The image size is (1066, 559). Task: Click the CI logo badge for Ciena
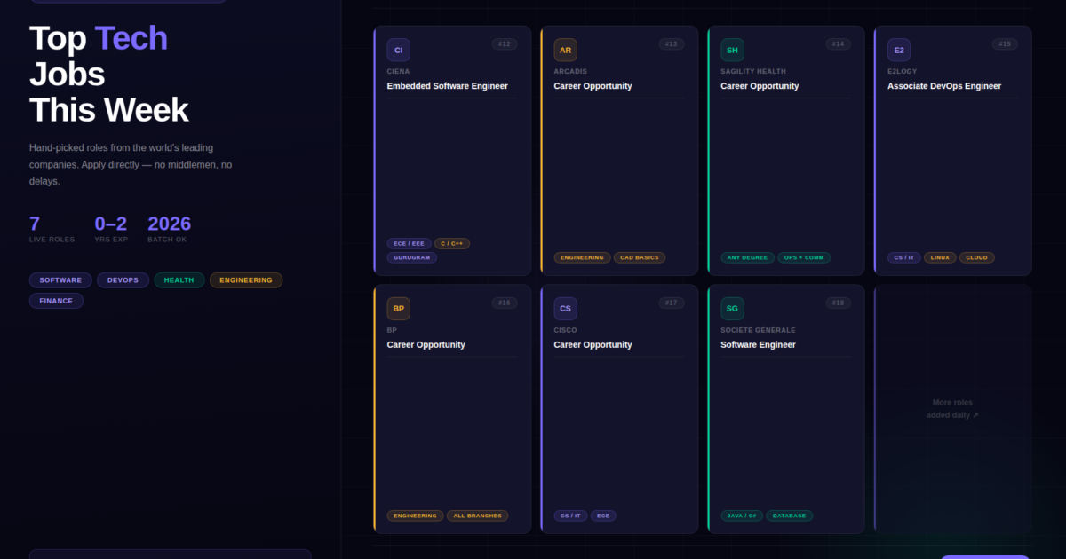(398, 51)
